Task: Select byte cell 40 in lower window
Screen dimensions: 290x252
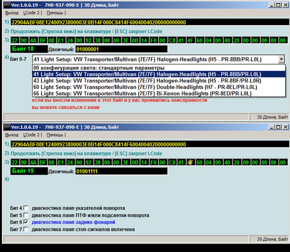Action: pyautogui.click(x=227, y=162)
